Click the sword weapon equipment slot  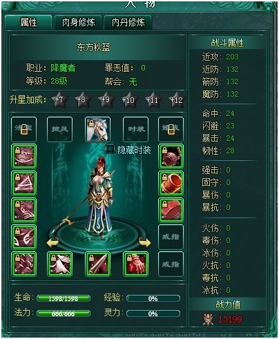97,264
